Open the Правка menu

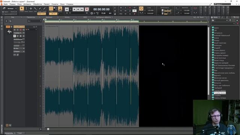click(x=12, y=4)
